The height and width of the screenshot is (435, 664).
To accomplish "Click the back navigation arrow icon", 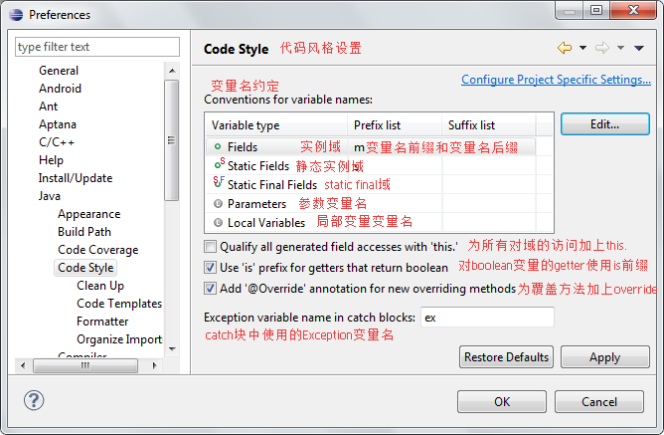I will 565,48.
